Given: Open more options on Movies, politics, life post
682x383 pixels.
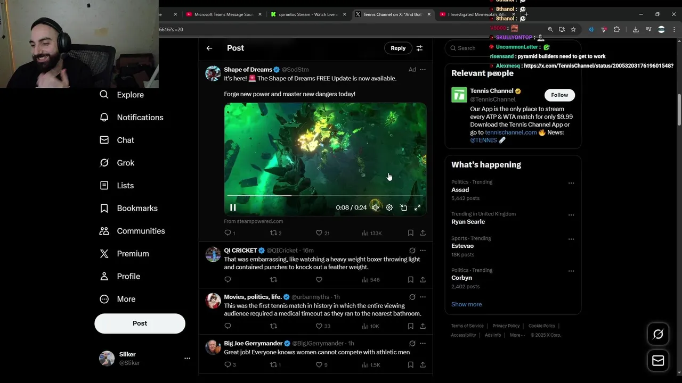Looking at the screenshot, I should pos(423,297).
